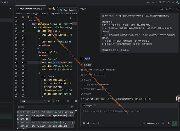The height and width of the screenshot is (131, 180).
Task: Toggle the right sidebar layout icon
Action: (x=168, y=2)
